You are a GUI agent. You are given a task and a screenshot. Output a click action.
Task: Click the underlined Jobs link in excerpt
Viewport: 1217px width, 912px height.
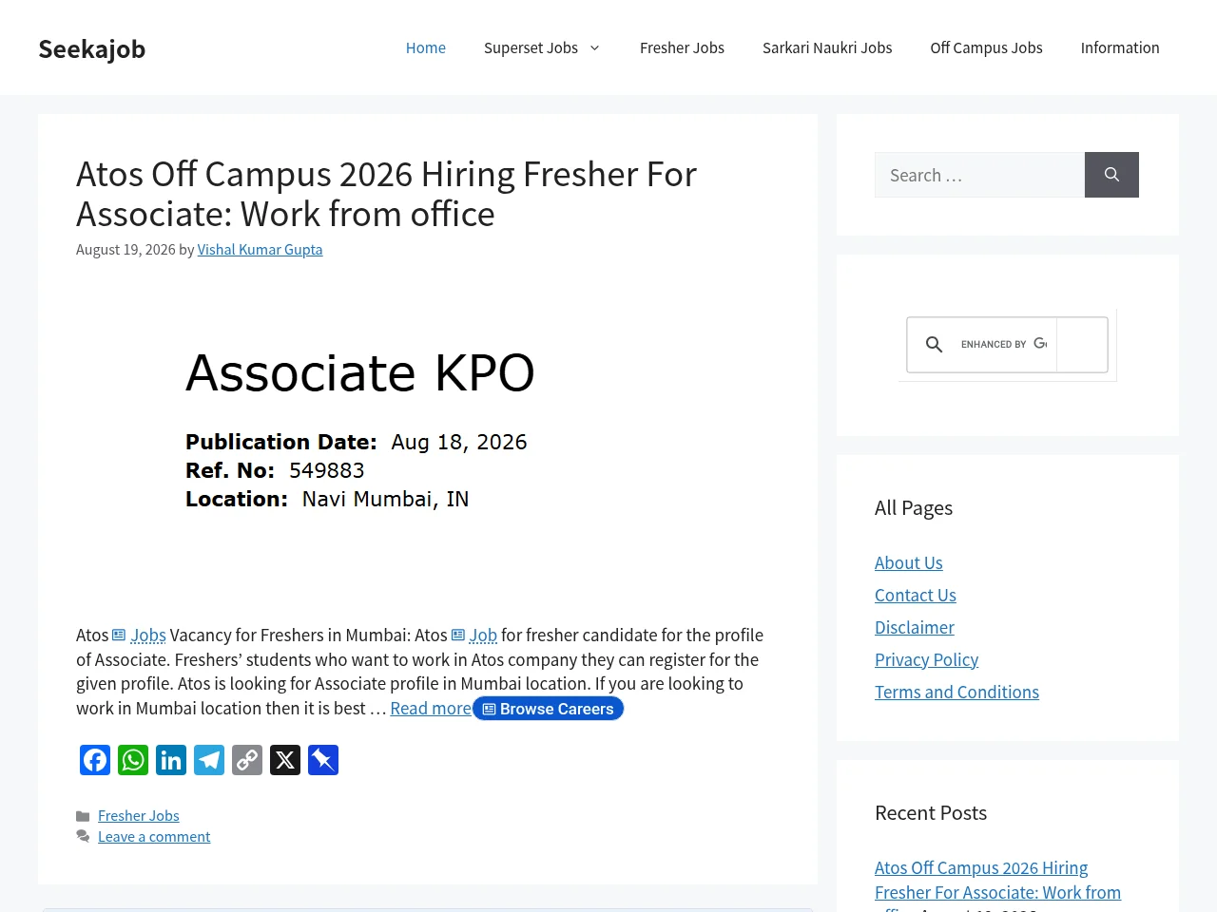pyautogui.click(x=148, y=635)
